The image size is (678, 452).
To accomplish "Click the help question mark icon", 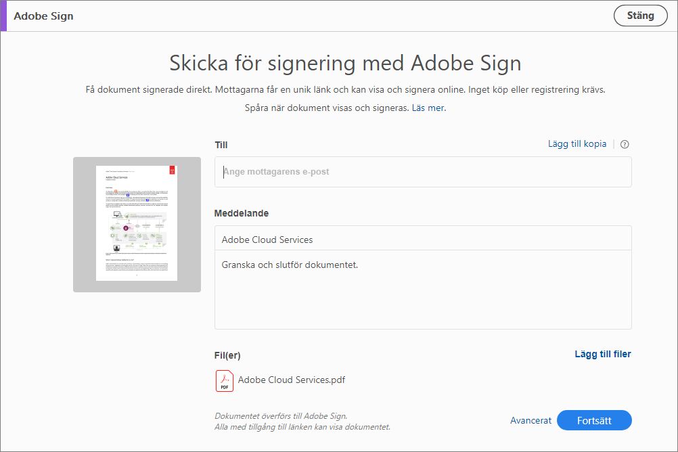I will point(625,144).
